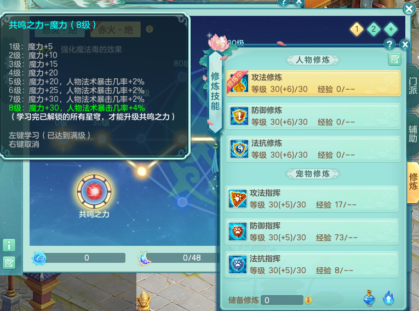419x311 pixels.
Task: Select the 防御指挥 paw shield icon
Action: point(237,232)
